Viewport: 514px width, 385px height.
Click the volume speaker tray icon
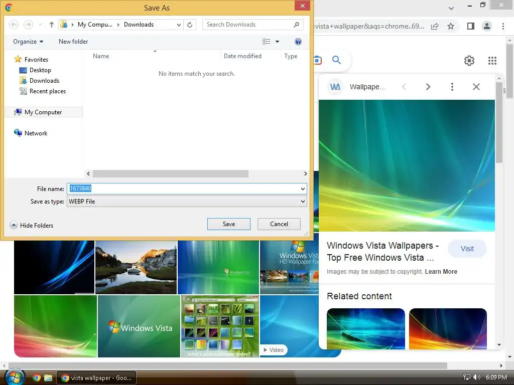(x=477, y=377)
